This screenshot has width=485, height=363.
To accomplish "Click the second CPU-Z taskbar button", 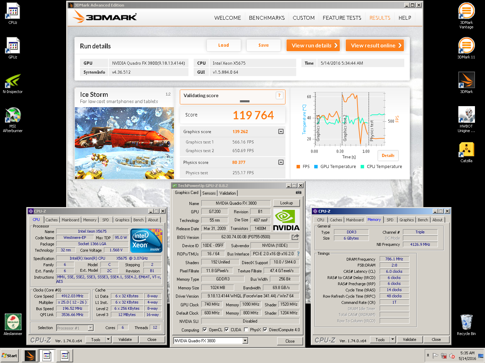I will point(64,355).
